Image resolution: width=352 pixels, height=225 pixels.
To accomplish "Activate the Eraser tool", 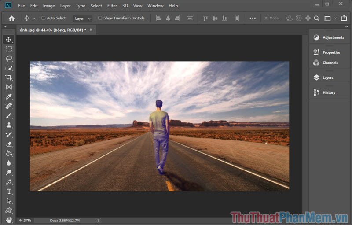I will 8,144.
